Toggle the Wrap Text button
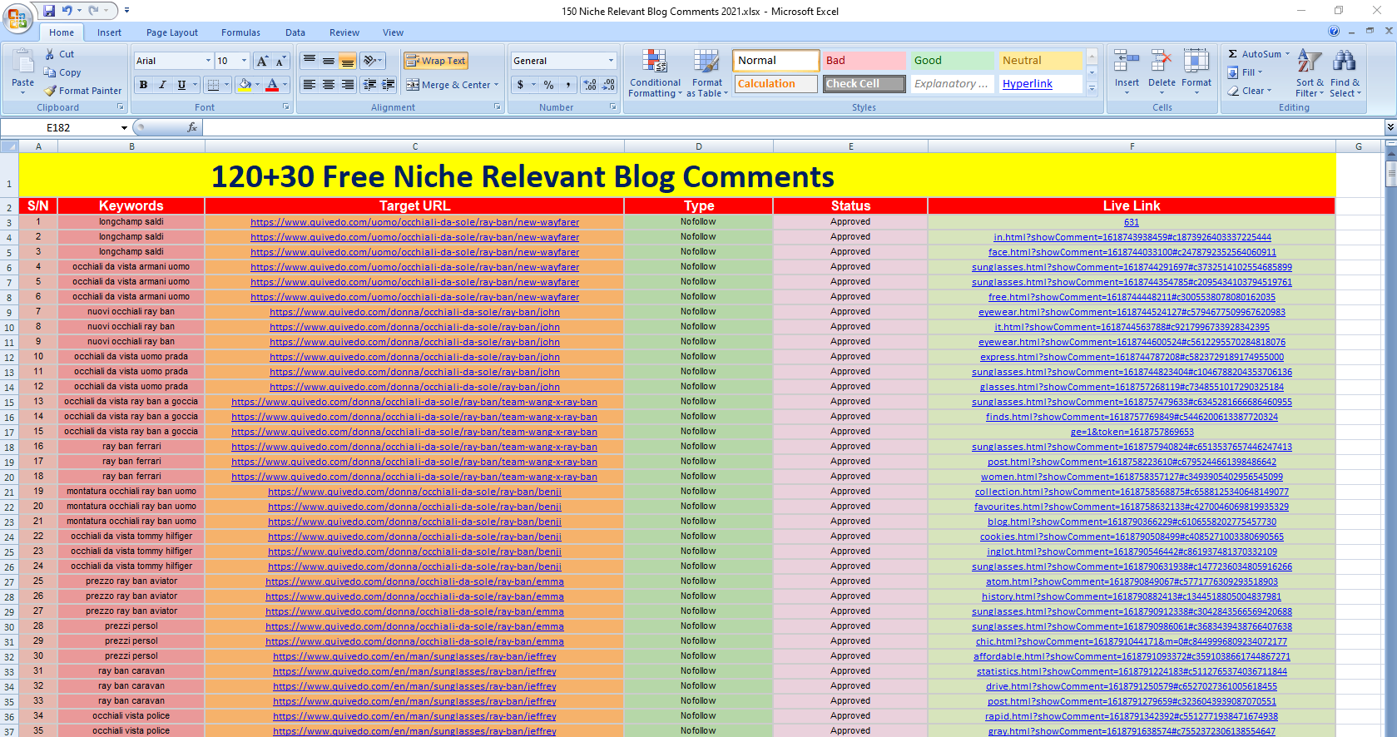Viewport: 1397px width, 737px height. click(436, 61)
